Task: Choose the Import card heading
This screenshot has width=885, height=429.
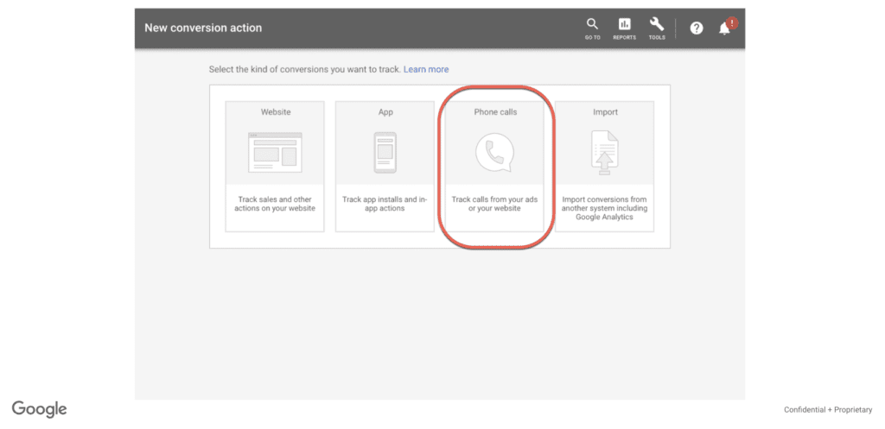Action: click(605, 112)
